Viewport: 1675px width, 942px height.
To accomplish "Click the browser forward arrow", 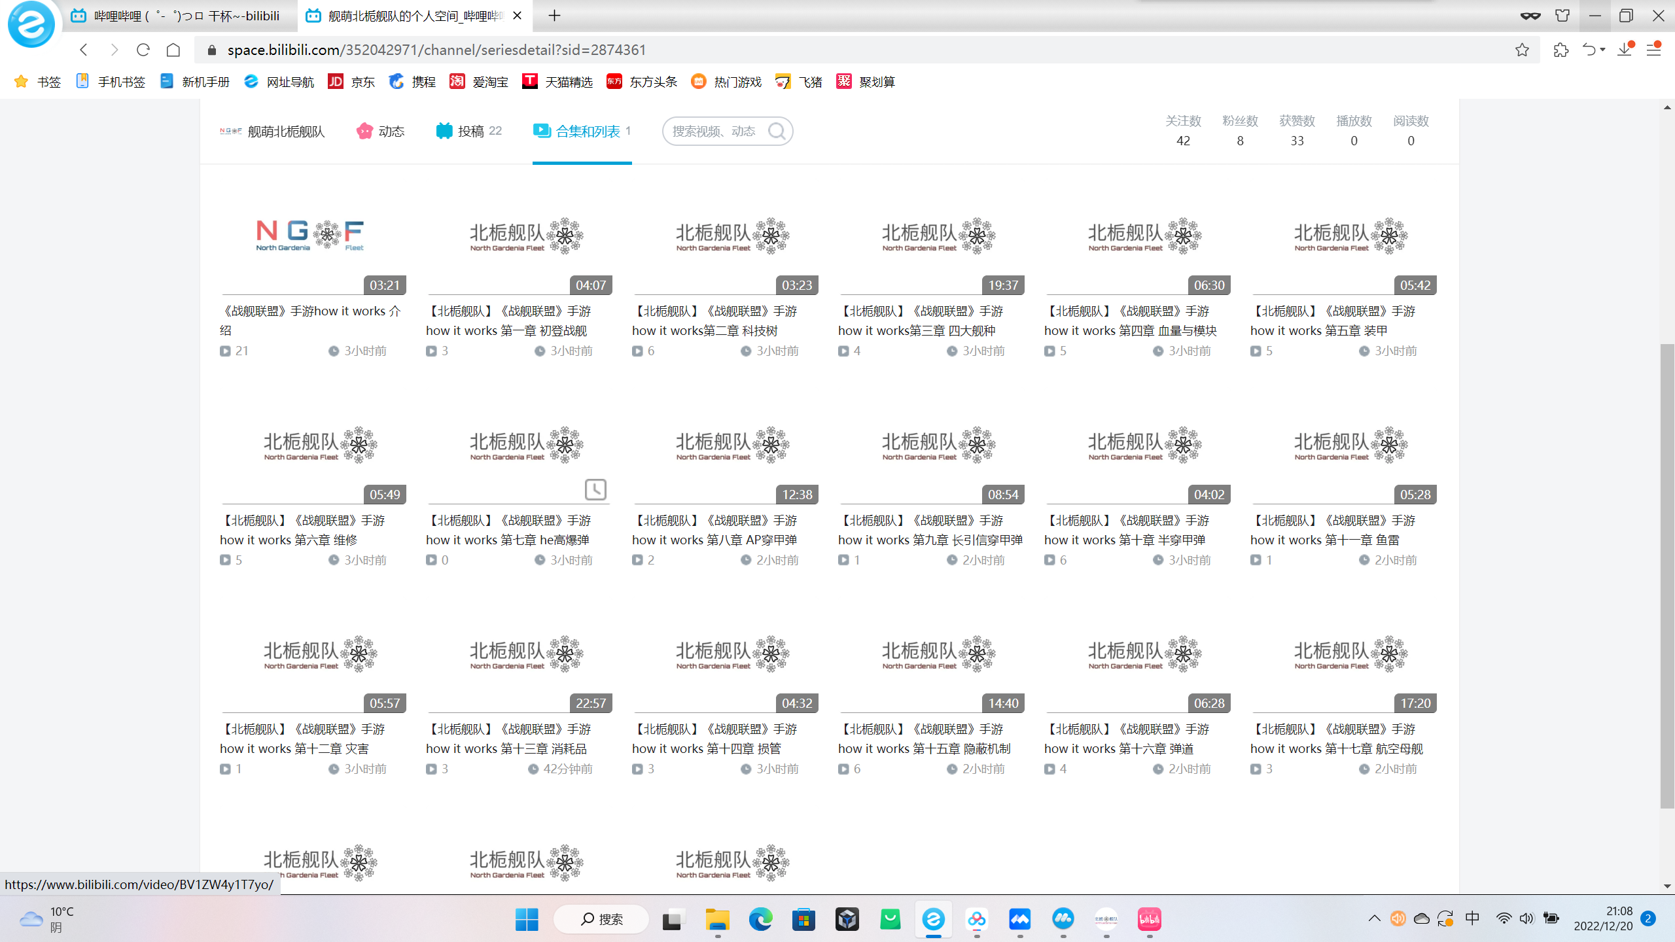I will coord(114,50).
